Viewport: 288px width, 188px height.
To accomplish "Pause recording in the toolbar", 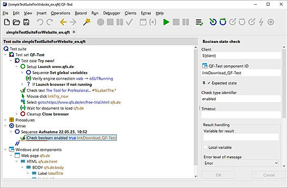I will (120, 22).
